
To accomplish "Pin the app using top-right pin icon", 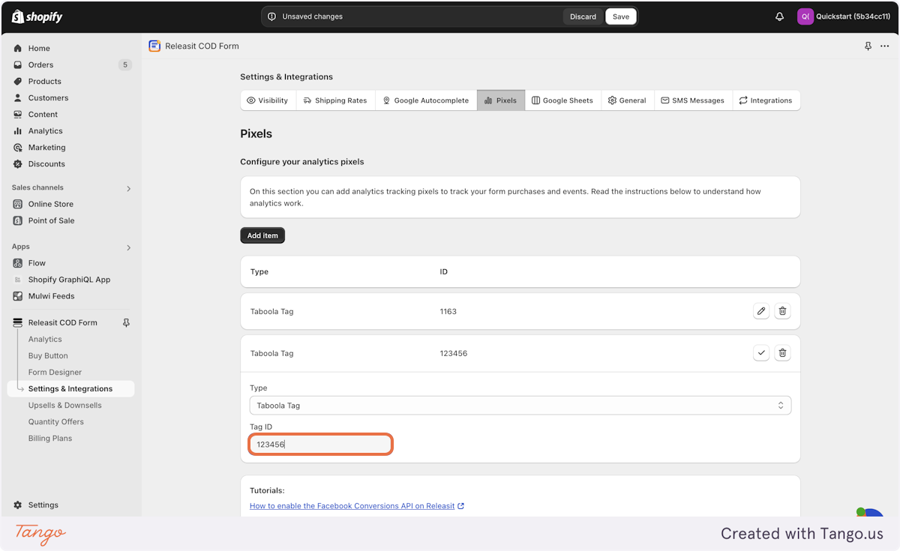I will coord(868,46).
